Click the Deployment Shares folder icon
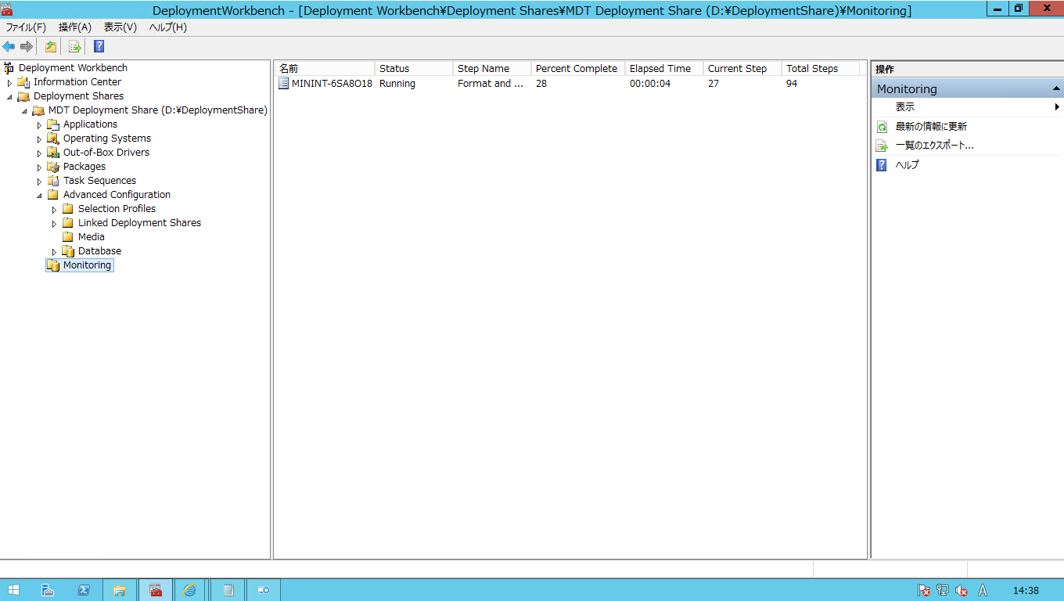 (x=23, y=96)
